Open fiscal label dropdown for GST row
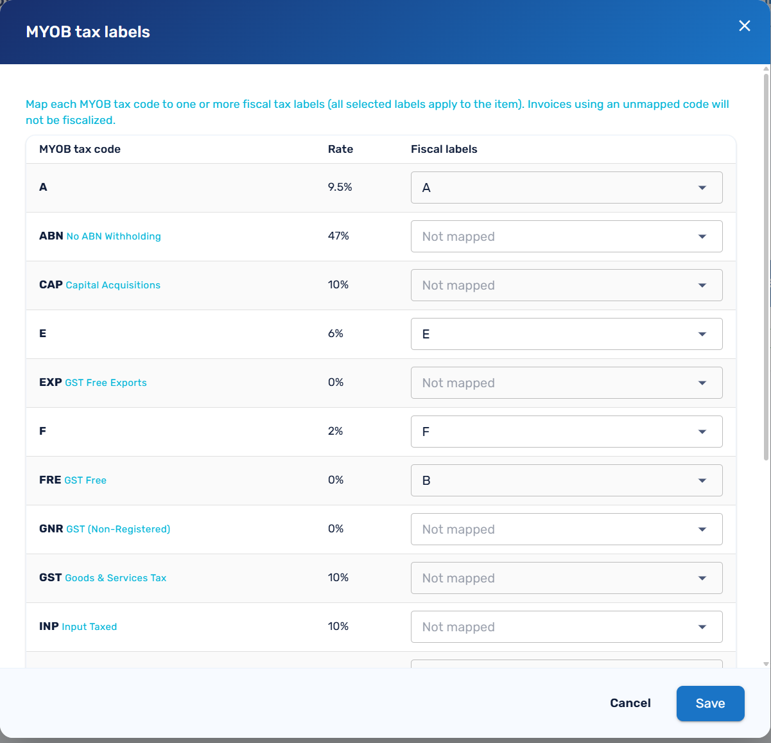771x743 pixels. tap(566, 578)
